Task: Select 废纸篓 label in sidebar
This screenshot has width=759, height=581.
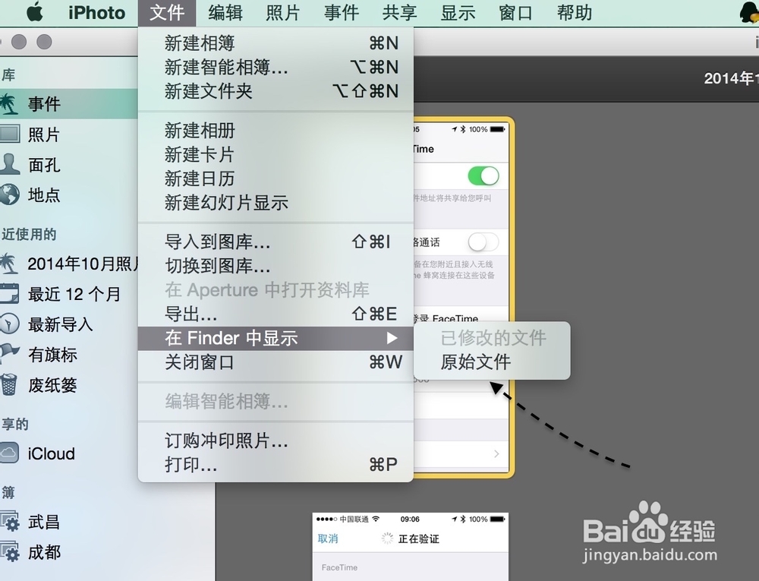Action: click(53, 385)
